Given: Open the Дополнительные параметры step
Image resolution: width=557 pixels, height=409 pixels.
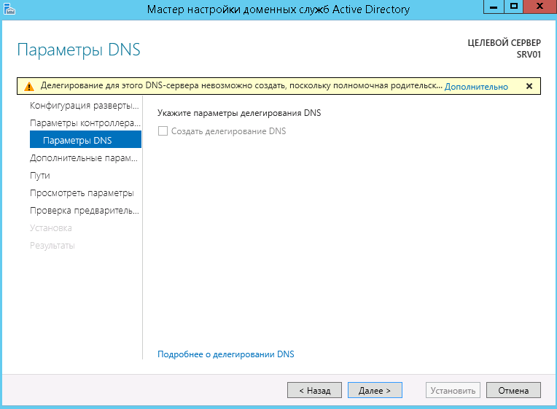Looking at the screenshot, I should tap(84, 158).
